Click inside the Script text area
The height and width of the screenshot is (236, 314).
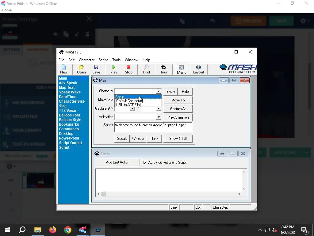pyautogui.click(x=169, y=180)
